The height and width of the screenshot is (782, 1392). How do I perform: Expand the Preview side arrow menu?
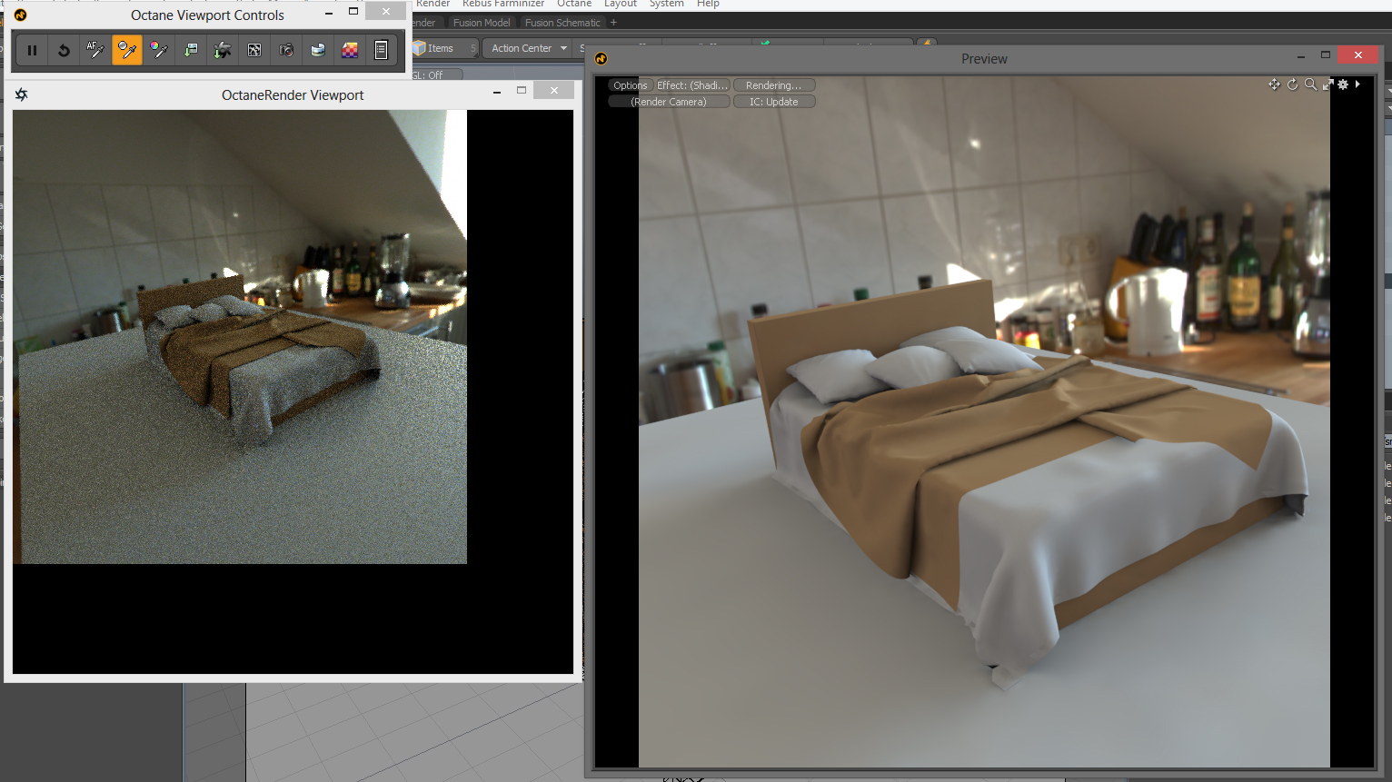[1357, 84]
